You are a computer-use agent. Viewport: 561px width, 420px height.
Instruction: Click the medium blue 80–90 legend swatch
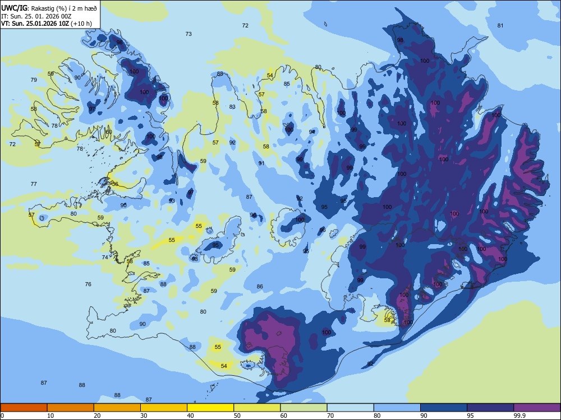pos(397,408)
